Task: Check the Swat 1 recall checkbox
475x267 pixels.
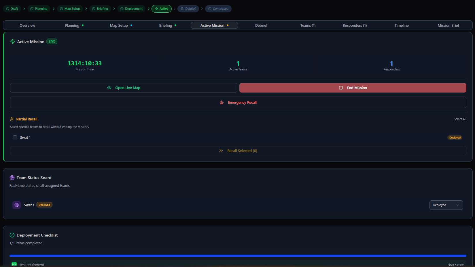Action: pos(15,137)
